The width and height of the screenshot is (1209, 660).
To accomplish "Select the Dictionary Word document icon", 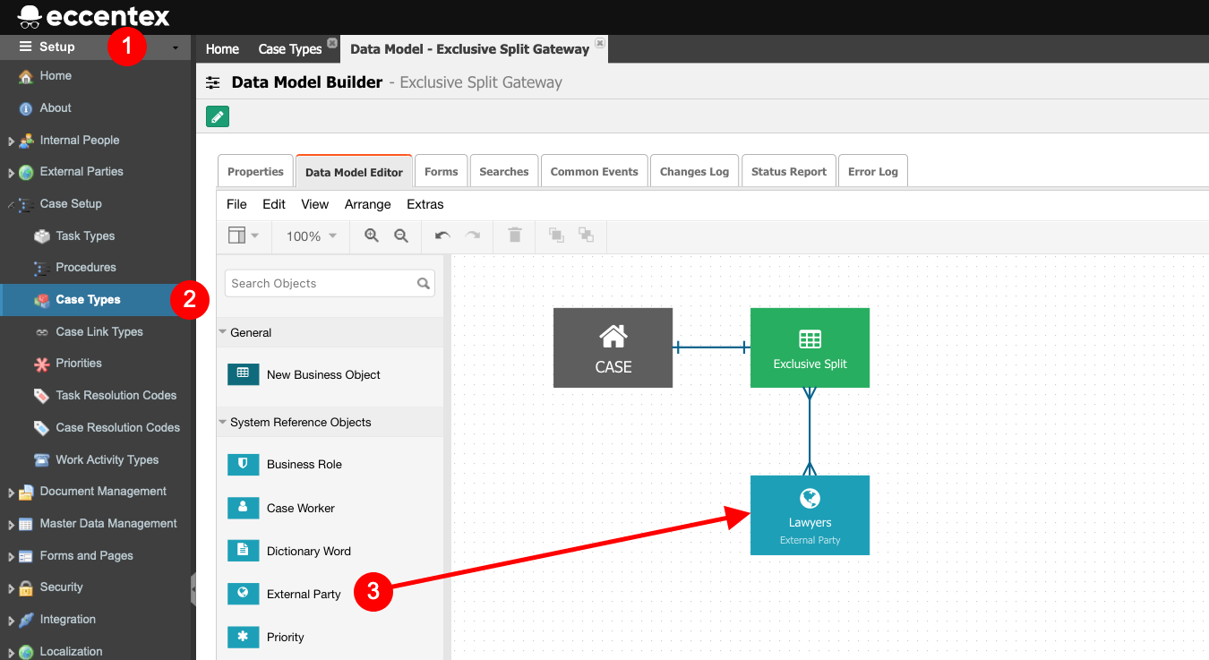I will click(243, 551).
